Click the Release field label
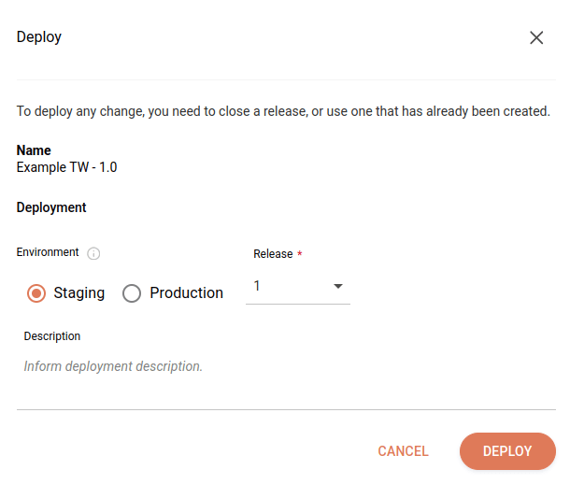570x484 pixels. (x=273, y=254)
